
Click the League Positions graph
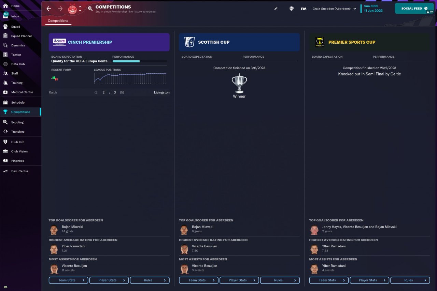click(130, 78)
